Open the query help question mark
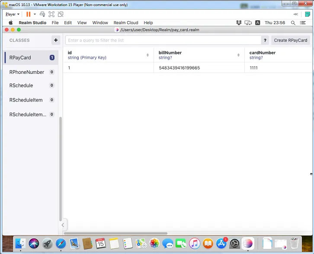The height and width of the screenshot is (254, 314). pos(265,41)
